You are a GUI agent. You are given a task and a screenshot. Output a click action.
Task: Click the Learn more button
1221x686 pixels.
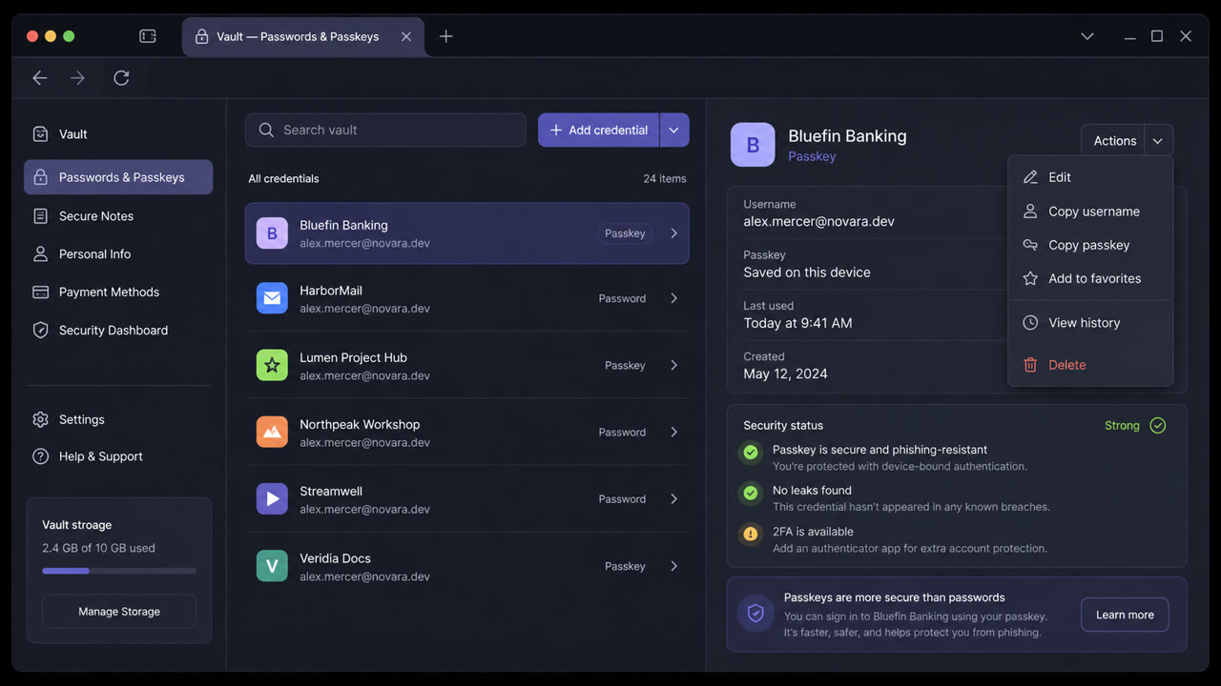tap(1125, 615)
